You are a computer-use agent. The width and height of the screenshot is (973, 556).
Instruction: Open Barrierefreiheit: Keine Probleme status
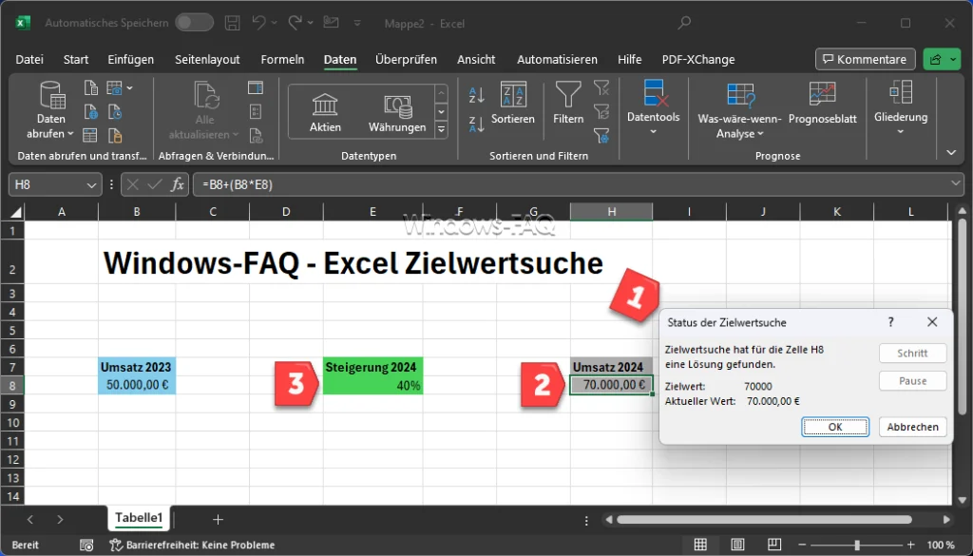pos(192,545)
